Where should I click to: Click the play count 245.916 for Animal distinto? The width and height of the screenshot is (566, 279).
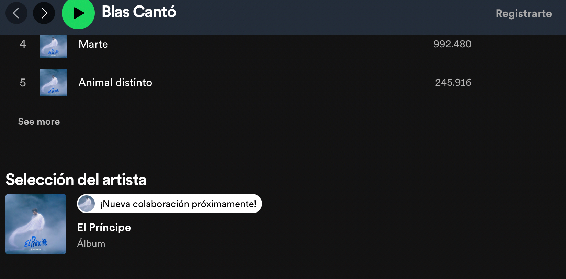pyautogui.click(x=453, y=82)
